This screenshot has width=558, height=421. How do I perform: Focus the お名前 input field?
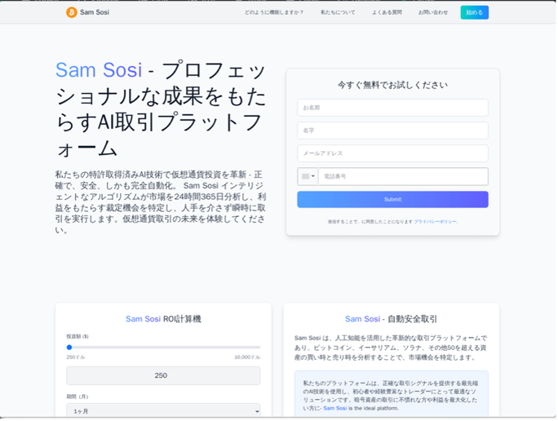click(x=392, y=108)
